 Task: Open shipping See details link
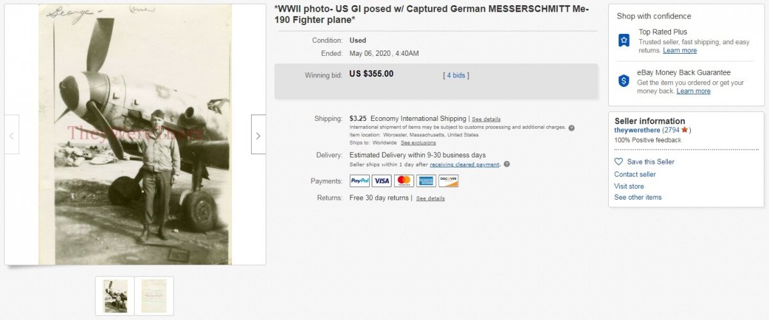(486, 119)
